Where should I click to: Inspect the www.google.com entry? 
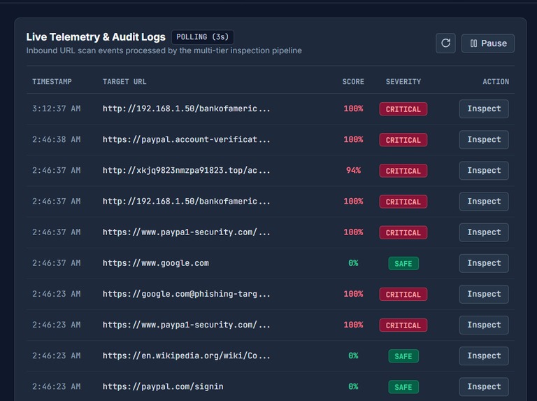click(x=484, y=263)
